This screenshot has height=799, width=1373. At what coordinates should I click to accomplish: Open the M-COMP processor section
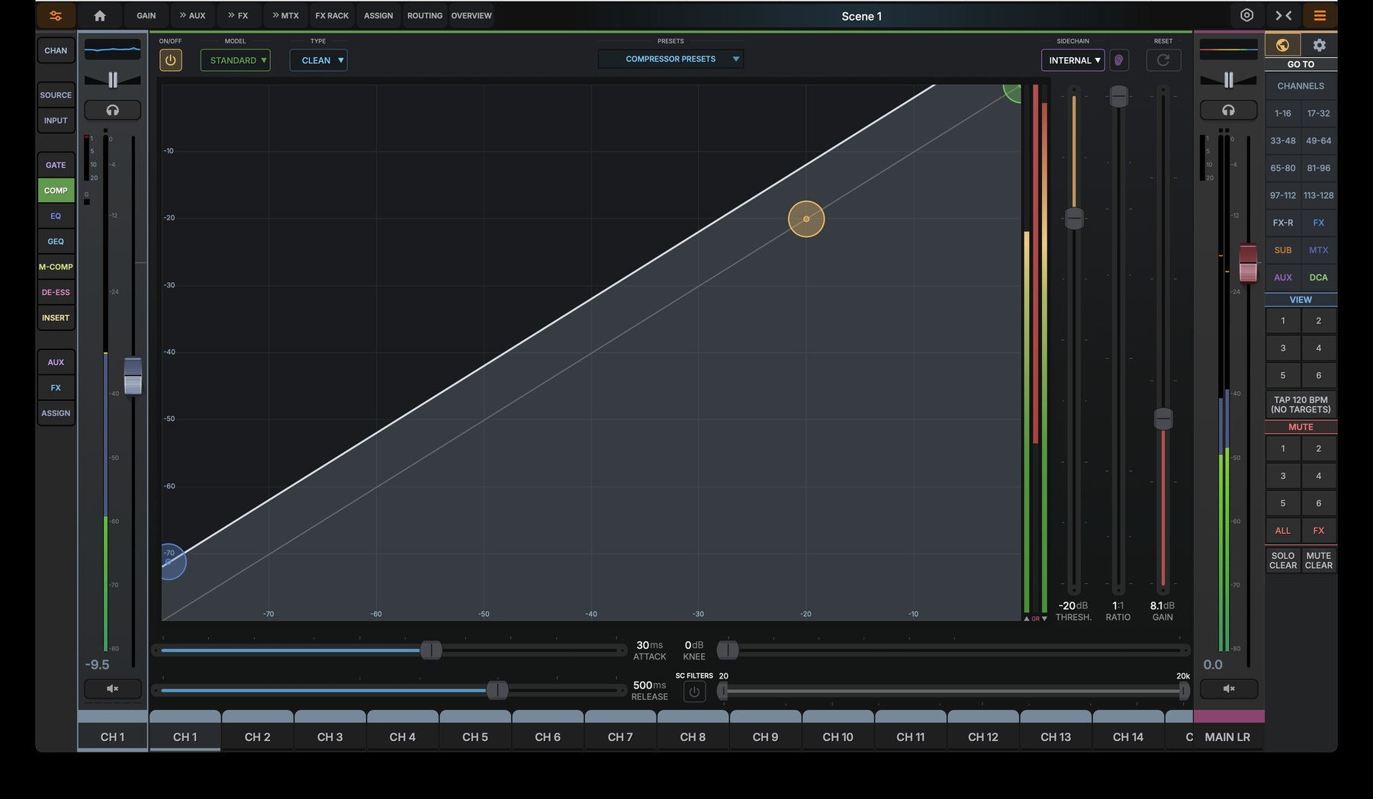coord(56,267)
